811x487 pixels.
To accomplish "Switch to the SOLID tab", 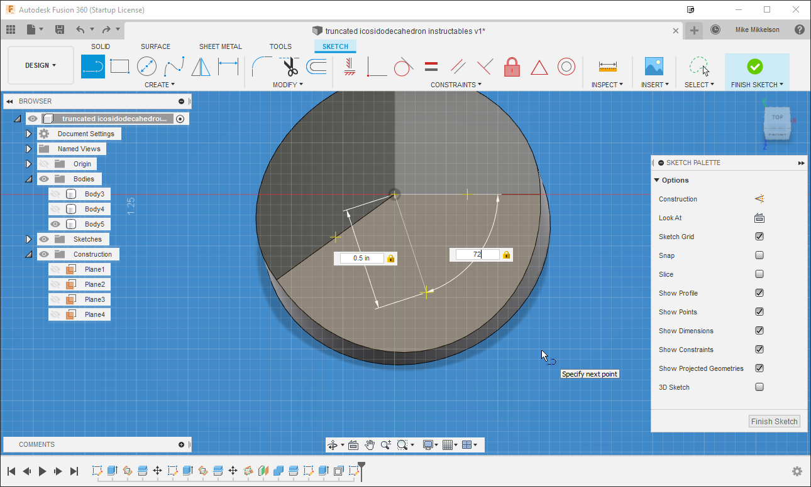I will (x=101, y=46).
